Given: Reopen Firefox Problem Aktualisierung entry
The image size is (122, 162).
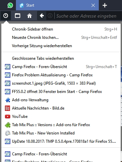Looking at the screenshot, I should [61, 75].
